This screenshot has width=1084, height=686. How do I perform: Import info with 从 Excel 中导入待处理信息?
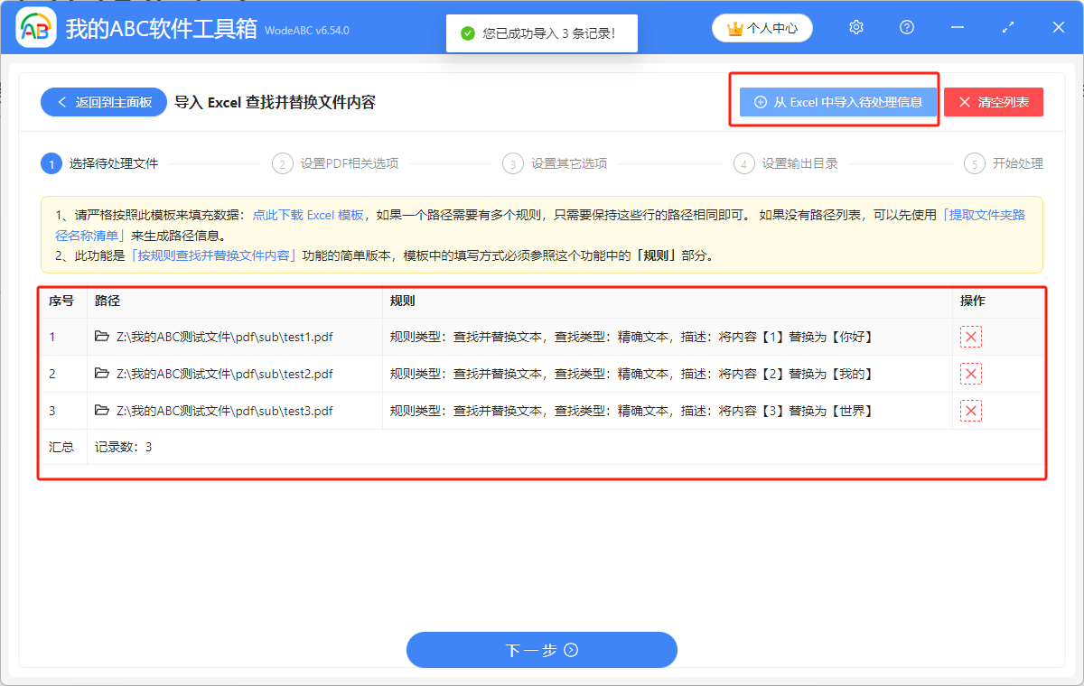pos(837,102)
